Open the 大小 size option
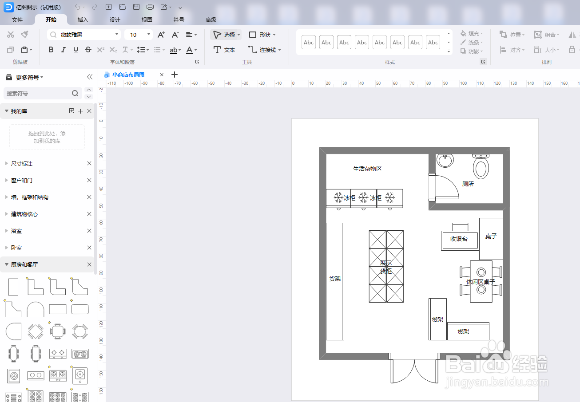The image size is (580, 402). 546,50
